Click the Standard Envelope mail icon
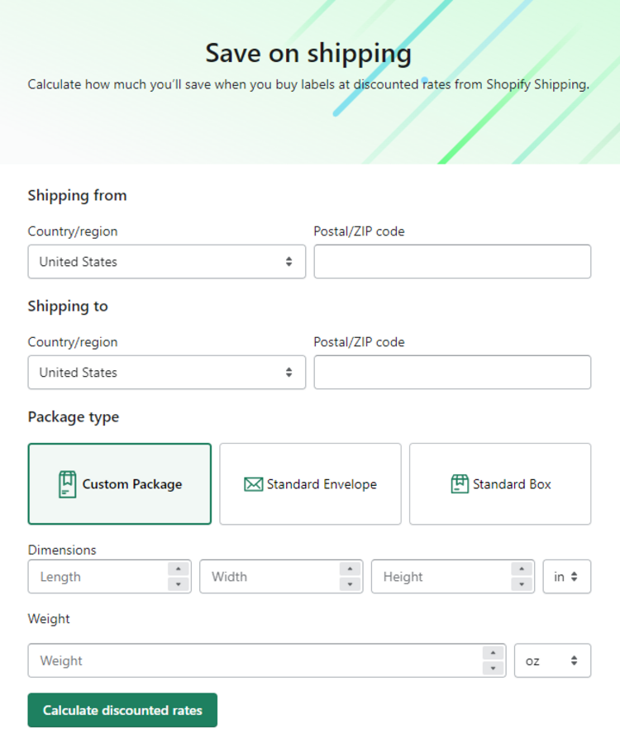620x733 pixels. point(253,484)
